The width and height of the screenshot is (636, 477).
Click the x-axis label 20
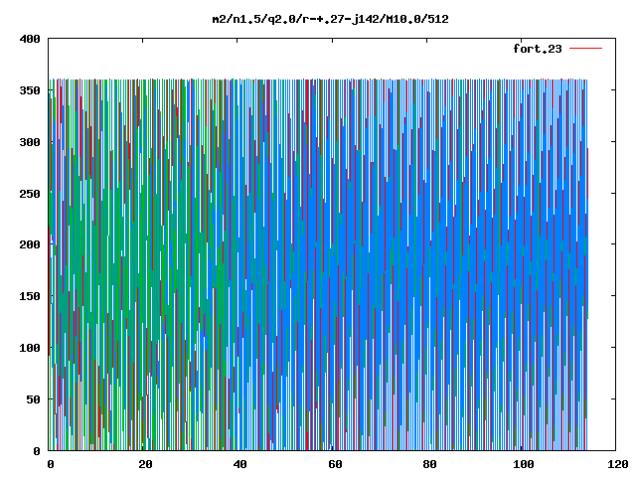point(145,464)
